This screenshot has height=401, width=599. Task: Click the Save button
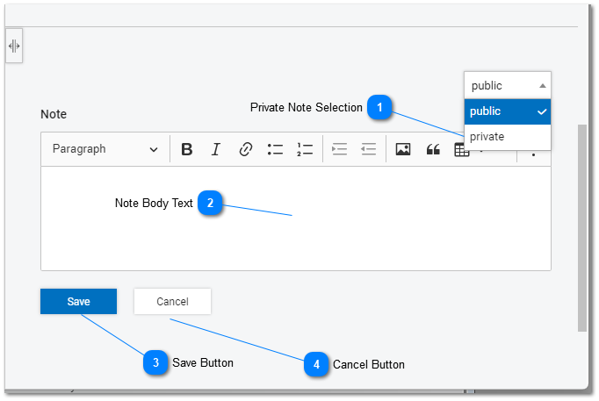pyautogui.click(x=78, y=302)
